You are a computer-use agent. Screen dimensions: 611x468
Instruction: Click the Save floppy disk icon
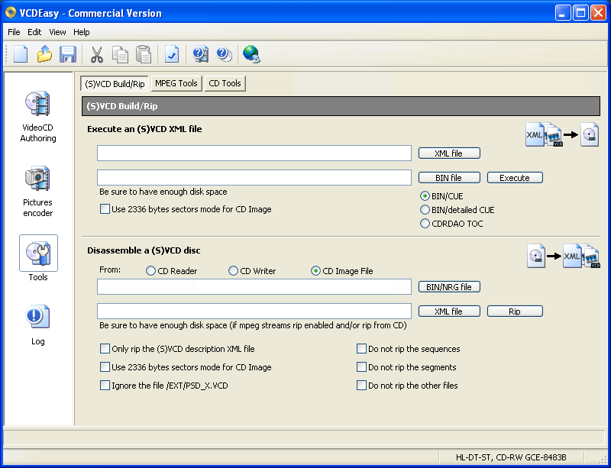[x=67, y=53]
